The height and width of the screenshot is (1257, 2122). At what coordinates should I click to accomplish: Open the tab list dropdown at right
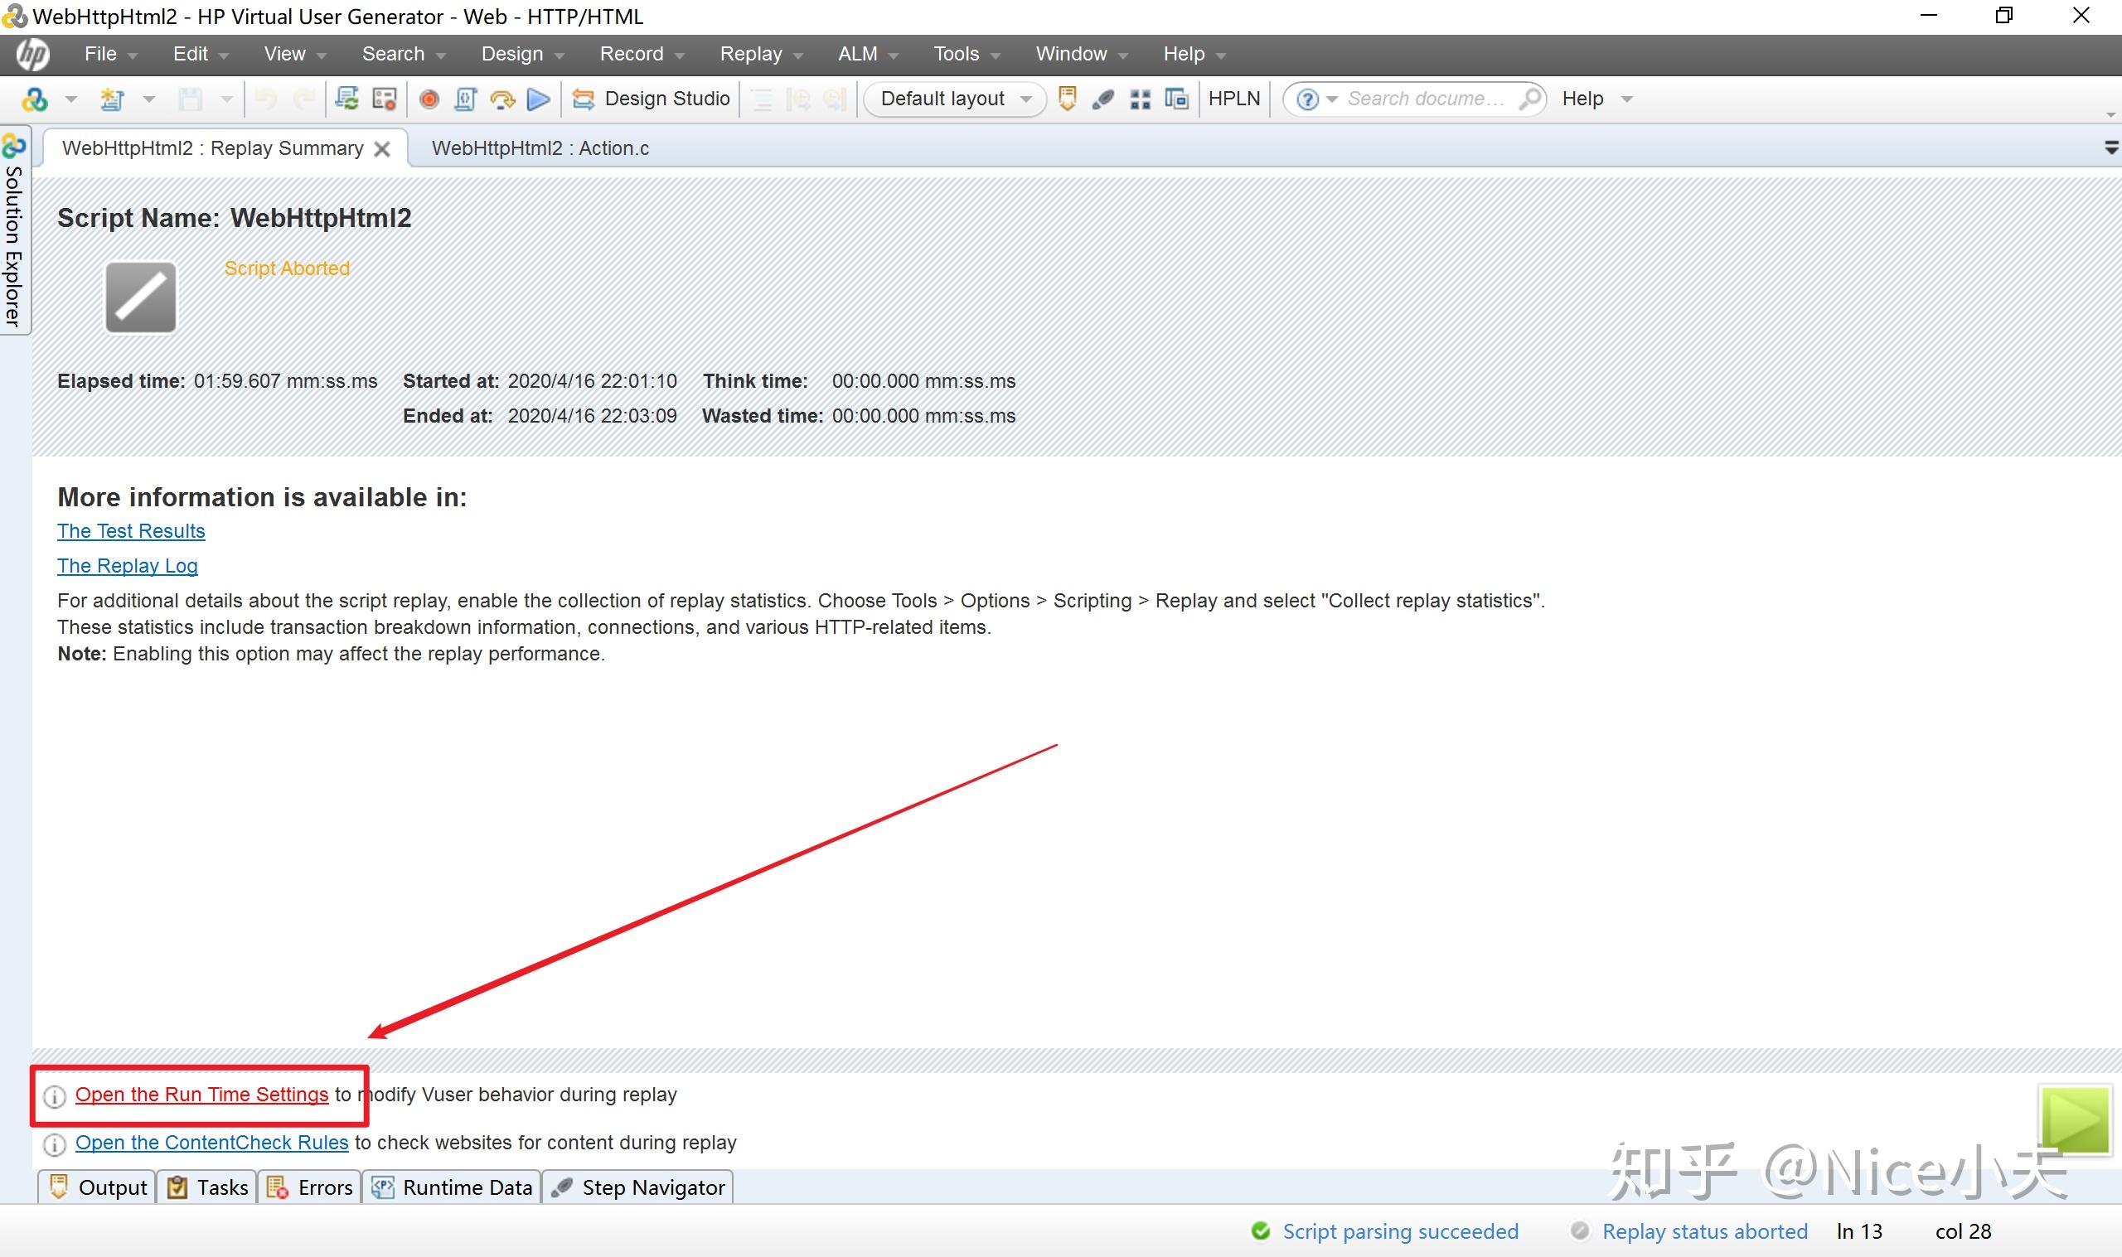2110,148
